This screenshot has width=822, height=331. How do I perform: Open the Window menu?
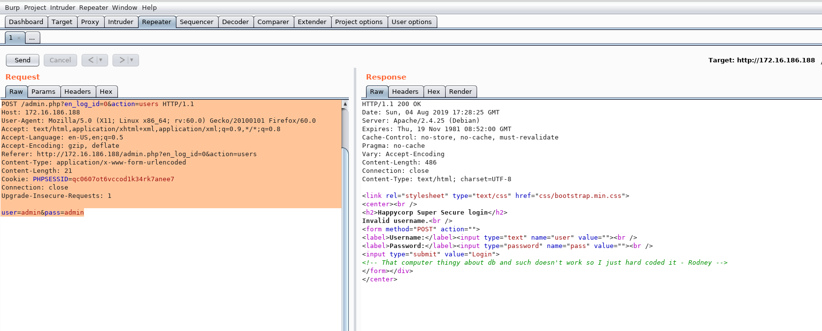(124, 7)
